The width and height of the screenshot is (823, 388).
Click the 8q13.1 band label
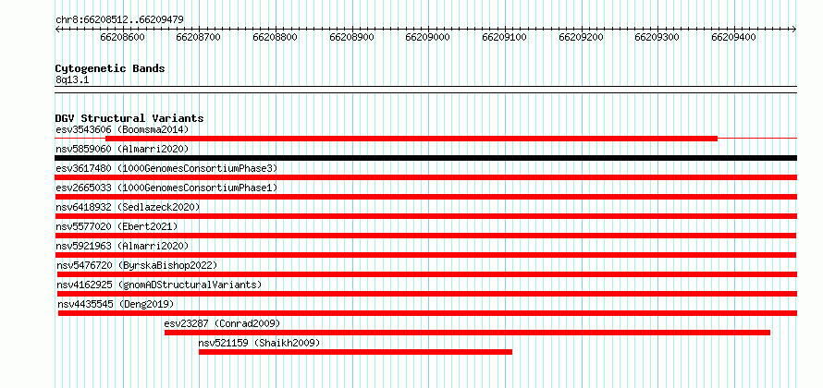tap(72, 79)
